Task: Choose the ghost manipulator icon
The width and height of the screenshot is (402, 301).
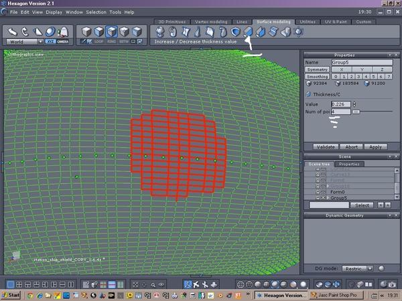Action: click(63, 31)
